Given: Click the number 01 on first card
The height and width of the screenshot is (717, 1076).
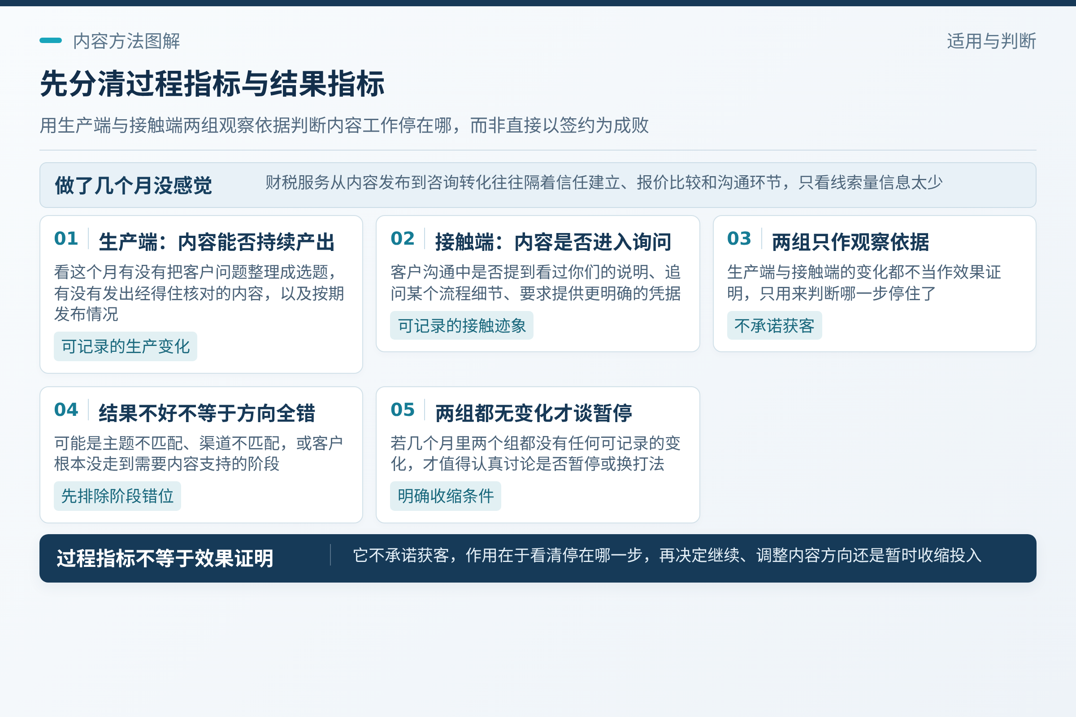Looking at the screenshot, I should [x=66, y=239].
